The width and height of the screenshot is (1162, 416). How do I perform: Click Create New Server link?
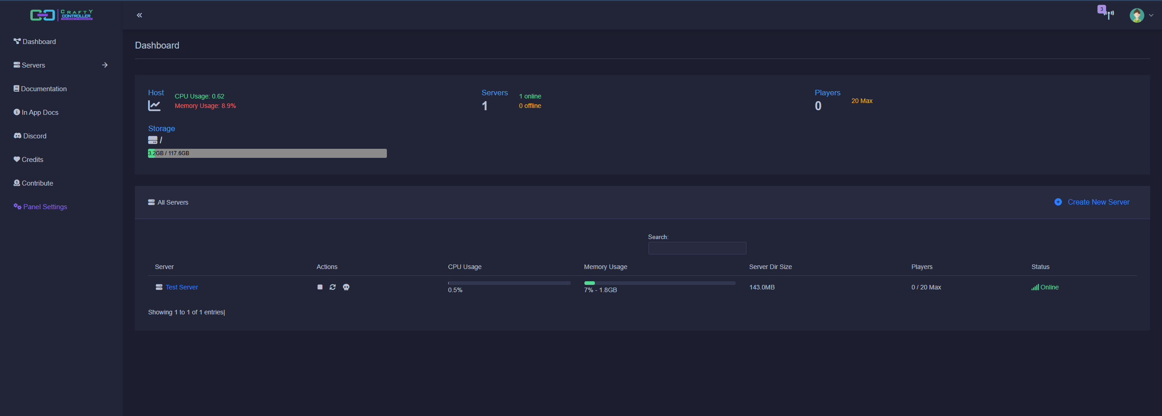tap(1098, 202)
